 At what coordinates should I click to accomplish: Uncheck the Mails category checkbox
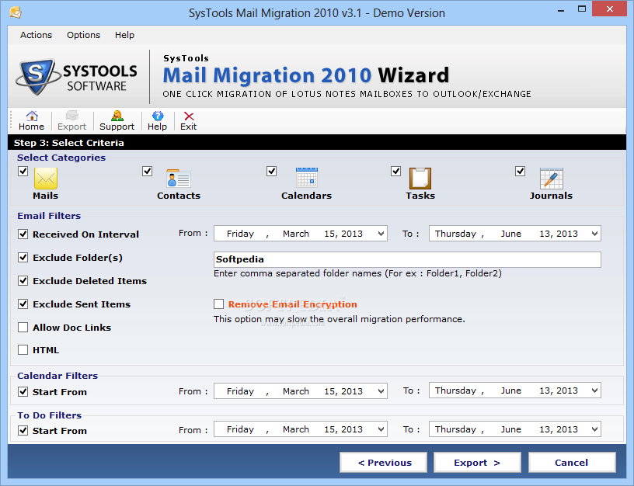pos(23,172)
